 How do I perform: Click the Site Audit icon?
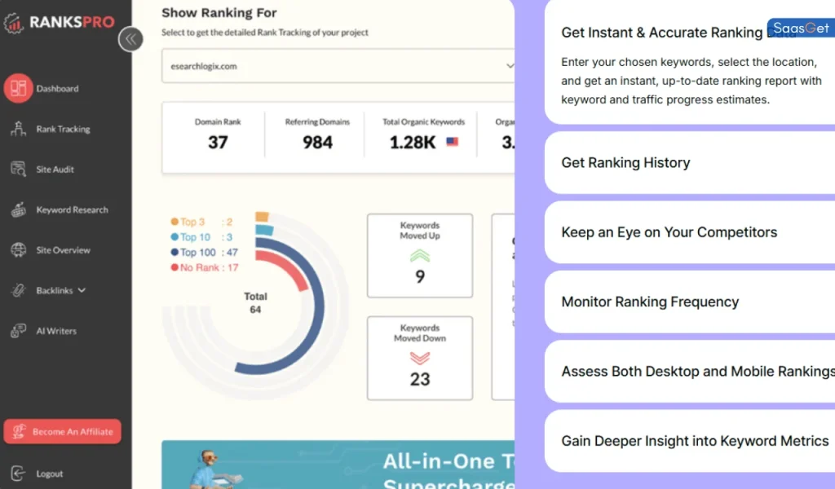point(20,169)
